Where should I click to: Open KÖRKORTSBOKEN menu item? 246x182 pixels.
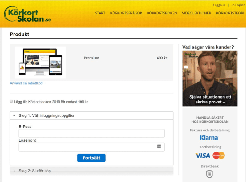[x=162, y=13]
